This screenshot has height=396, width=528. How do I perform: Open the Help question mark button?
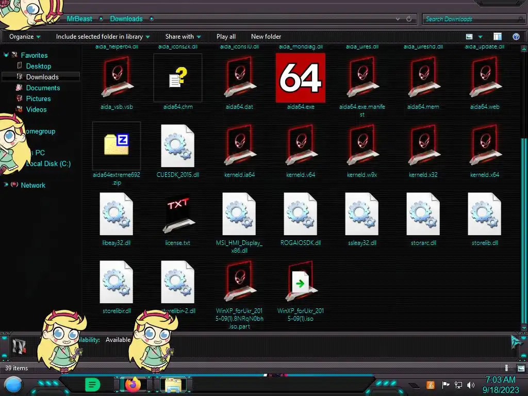tap(516, 37)
